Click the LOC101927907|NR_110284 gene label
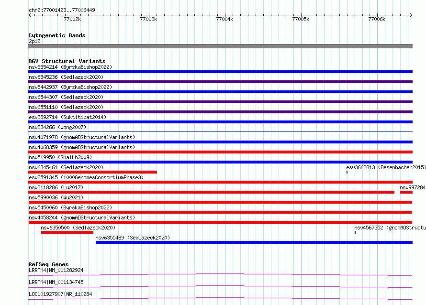 (60, 294)
